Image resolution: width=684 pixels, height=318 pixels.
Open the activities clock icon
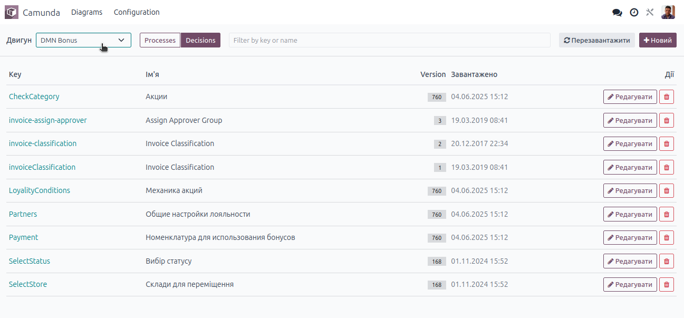point(634,12)
